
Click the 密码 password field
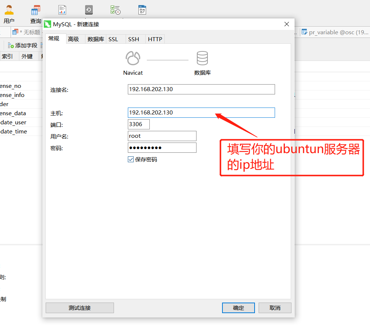162,148
